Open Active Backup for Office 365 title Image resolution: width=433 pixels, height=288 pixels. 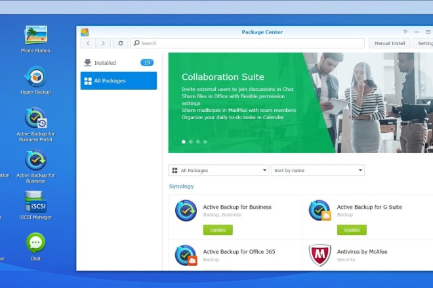(x=239, y=251)
